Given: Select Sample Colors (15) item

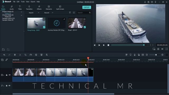Looking at the screenshot, I should (8, 18).
